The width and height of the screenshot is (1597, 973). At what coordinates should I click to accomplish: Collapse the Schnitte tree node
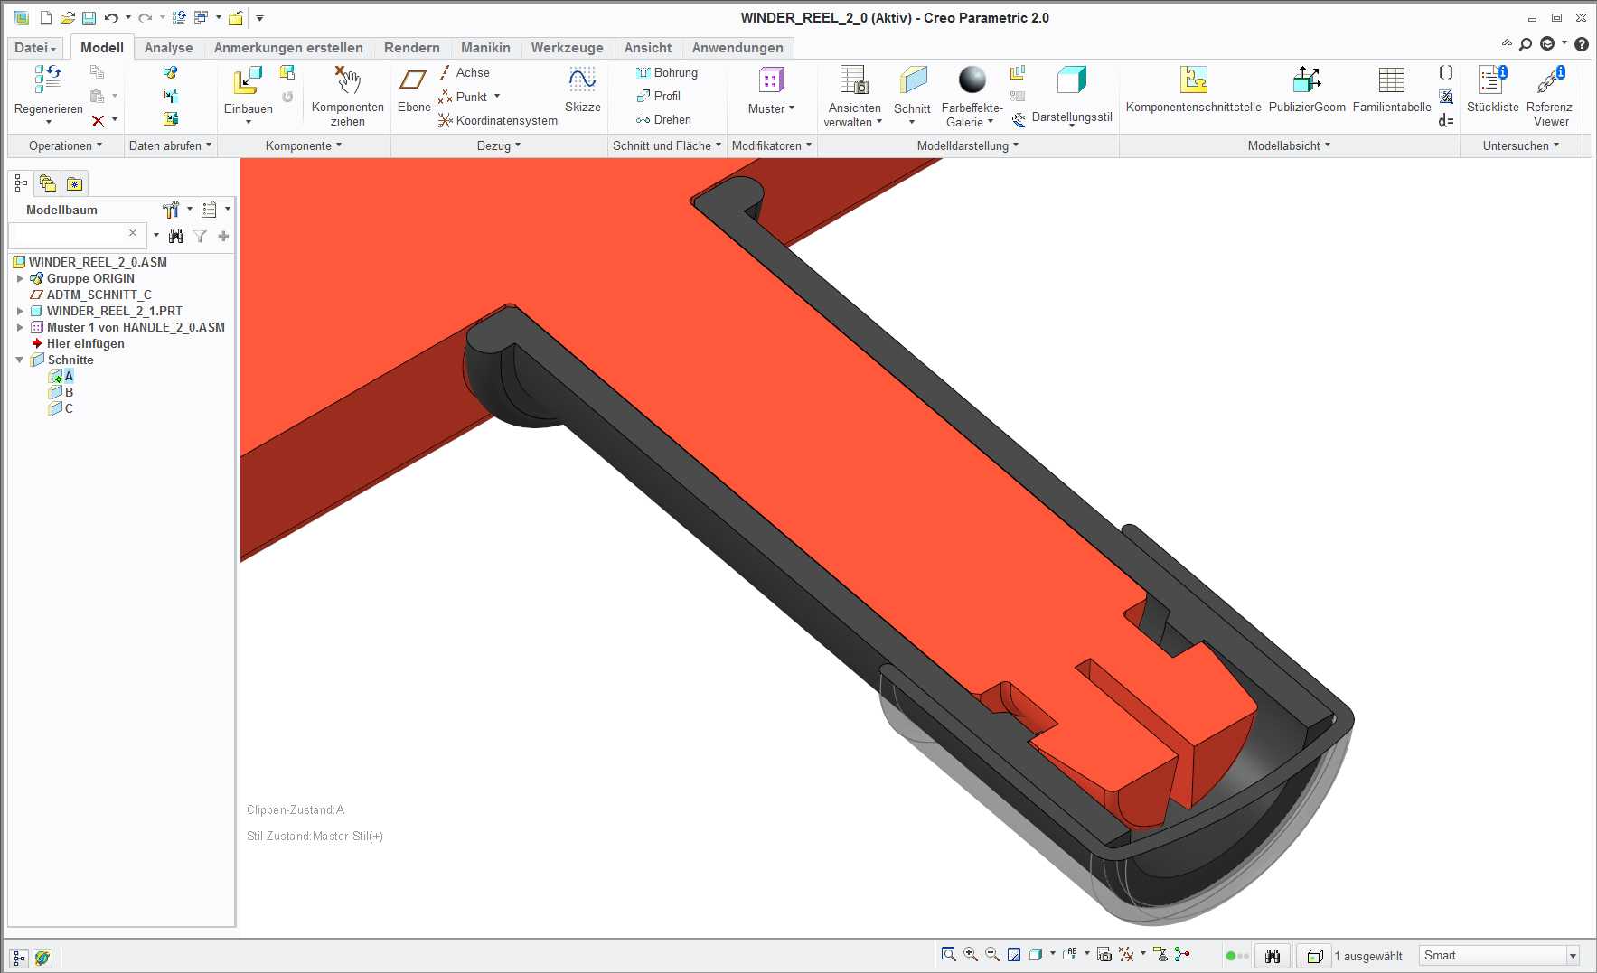coord(20,360)
